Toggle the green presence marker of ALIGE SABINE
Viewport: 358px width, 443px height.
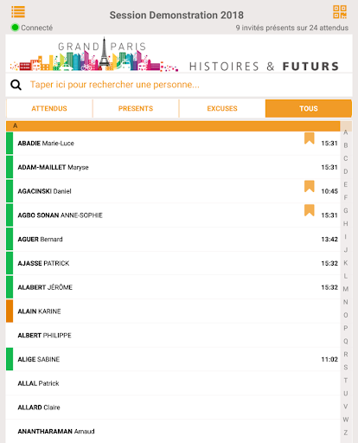[10, 359]
